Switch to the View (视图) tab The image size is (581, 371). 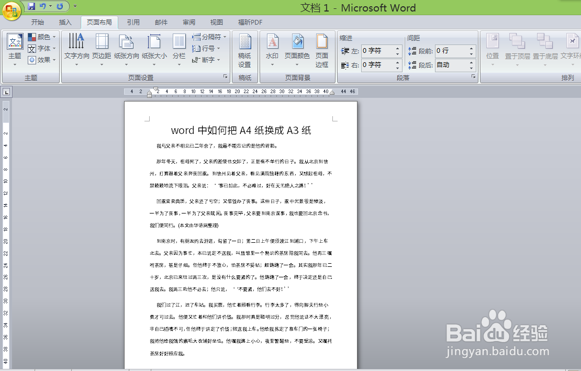pyautogui.click(x=217, y=22)
